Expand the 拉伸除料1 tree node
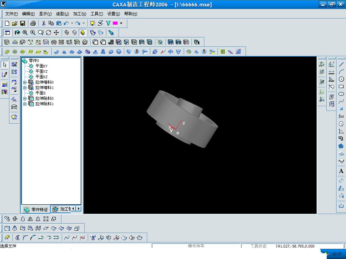Viewport: 346px width, 259px height. [x=25, y=104]
